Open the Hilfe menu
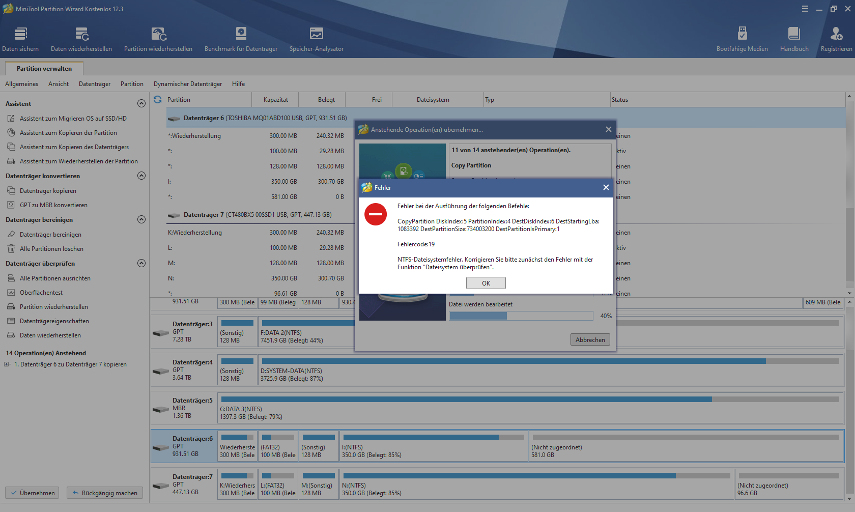Image resolution: width=855 pixels, height=512 pixels. pos(239,84)
